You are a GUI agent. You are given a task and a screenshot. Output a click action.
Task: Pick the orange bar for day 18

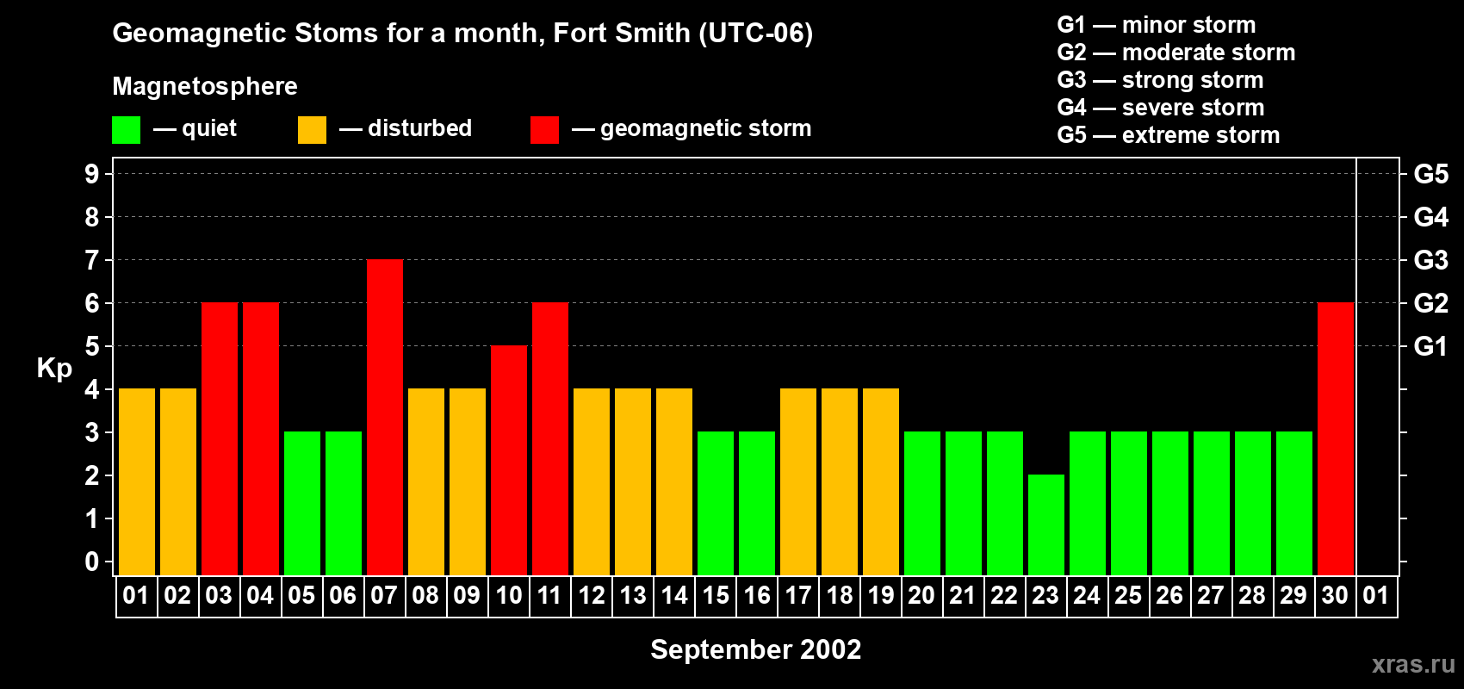[x=840, y=482]
